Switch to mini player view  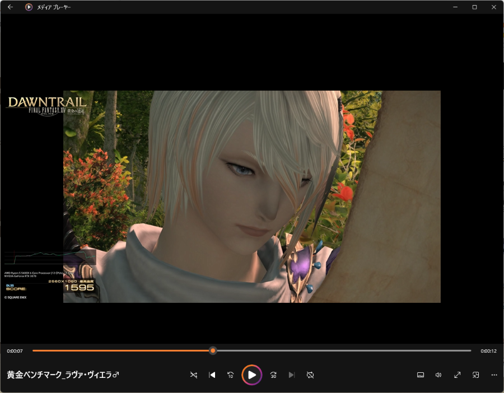pos(475,375)
